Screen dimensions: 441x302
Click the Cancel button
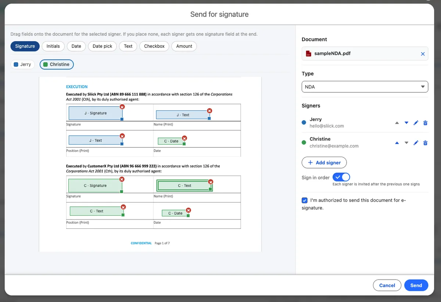coord(387,285)
